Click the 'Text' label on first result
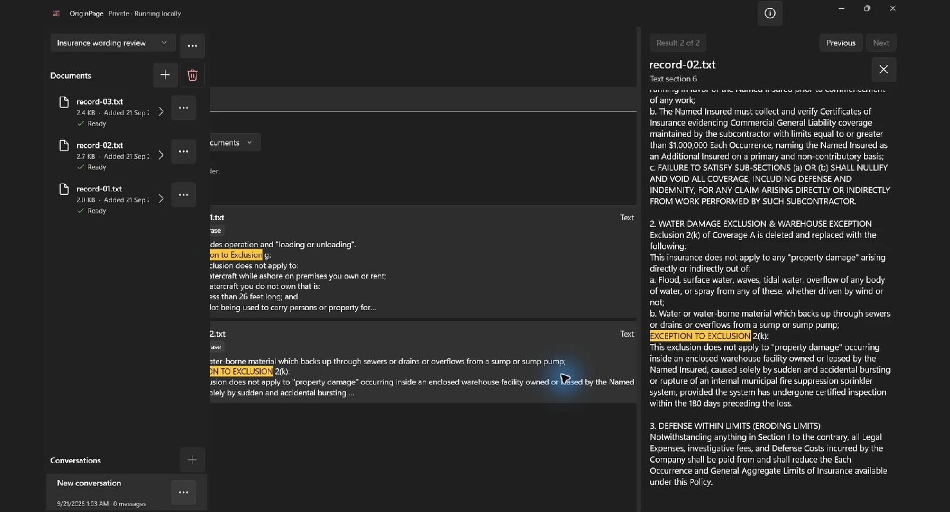This screenshot has height=512, width=950. 627,217
